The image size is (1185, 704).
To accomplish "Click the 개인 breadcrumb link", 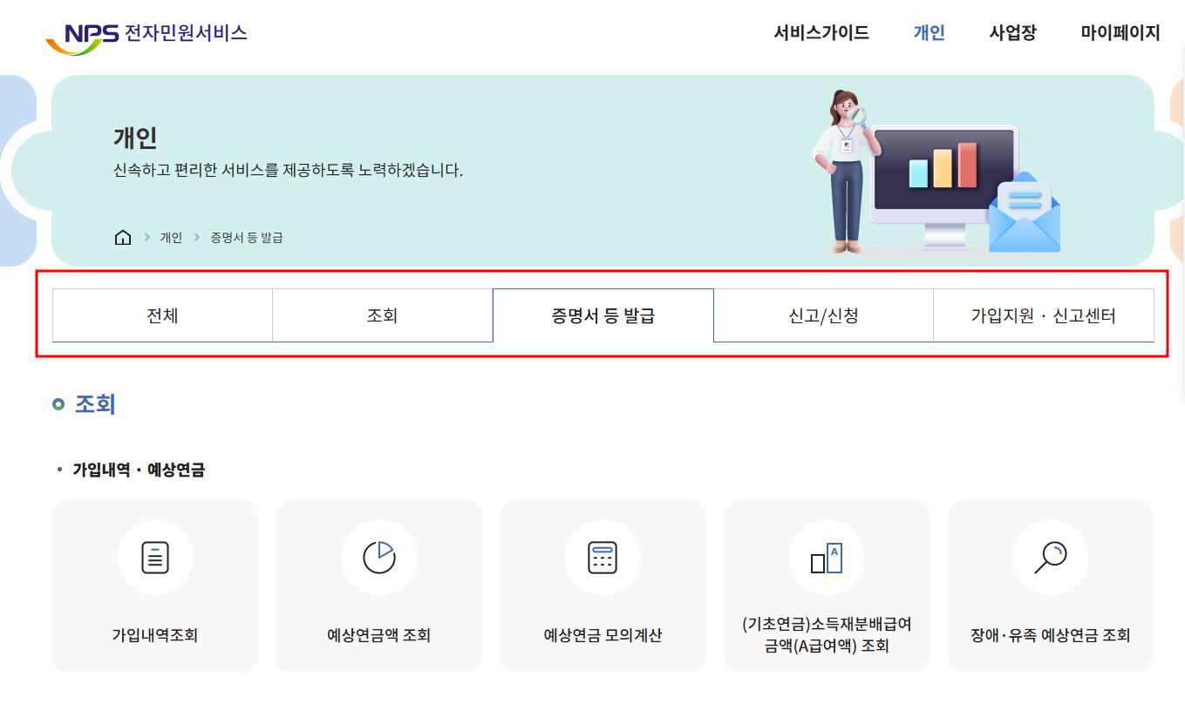I will 170,236.
